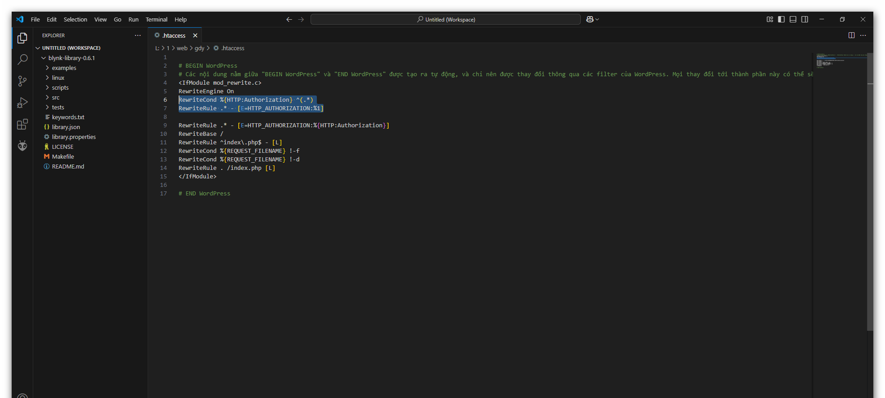Go forward with the right arrow
Image resolution: width=885 pixels, height=398 pixels.
[301, 19]
